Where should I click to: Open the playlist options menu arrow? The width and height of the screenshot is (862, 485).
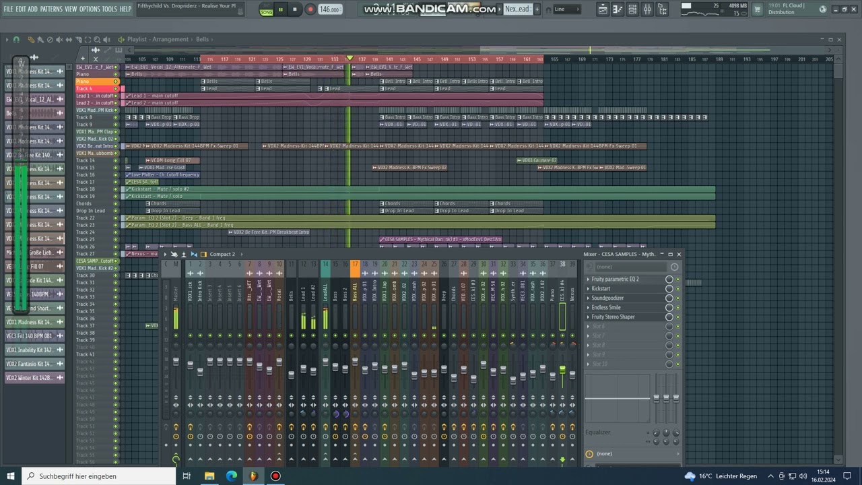pos(7,40)
